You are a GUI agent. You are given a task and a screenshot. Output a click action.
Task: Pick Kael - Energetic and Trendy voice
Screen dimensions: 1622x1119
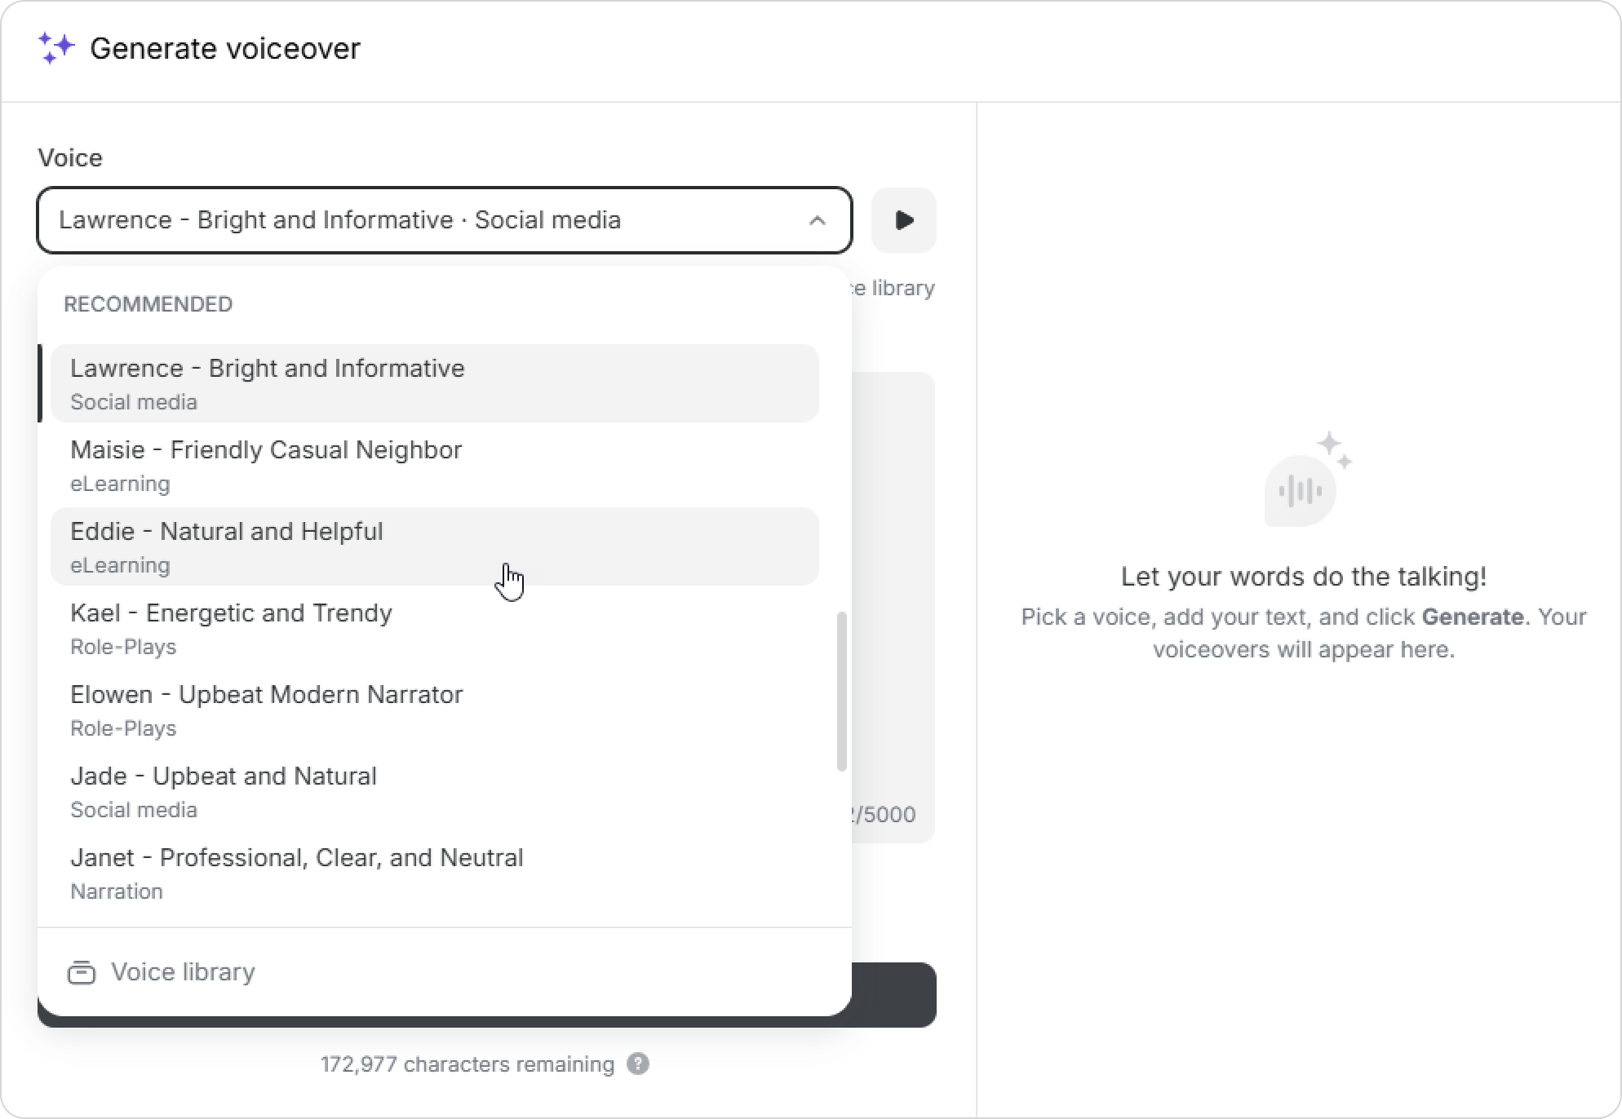tap(435, 628)
